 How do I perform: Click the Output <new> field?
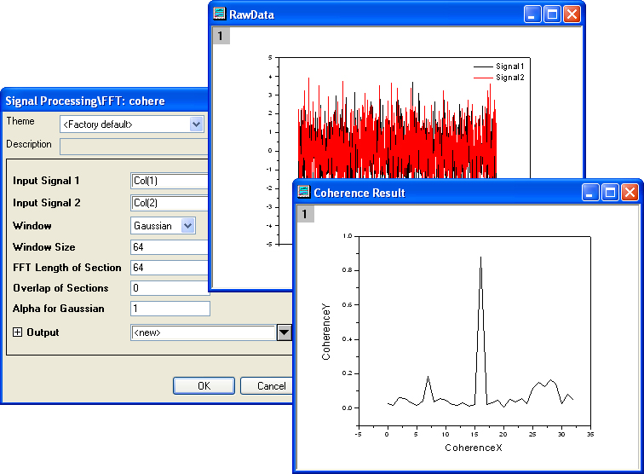pos(203,332)
